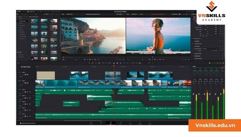The image size is (241, 137).
Task: Toggle auto select on Video 1 track
Action: [x=25, y=83]
